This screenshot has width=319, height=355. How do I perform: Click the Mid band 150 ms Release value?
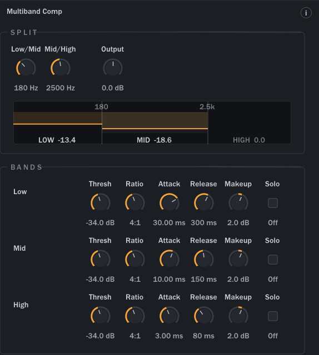[x=204, y=279]
